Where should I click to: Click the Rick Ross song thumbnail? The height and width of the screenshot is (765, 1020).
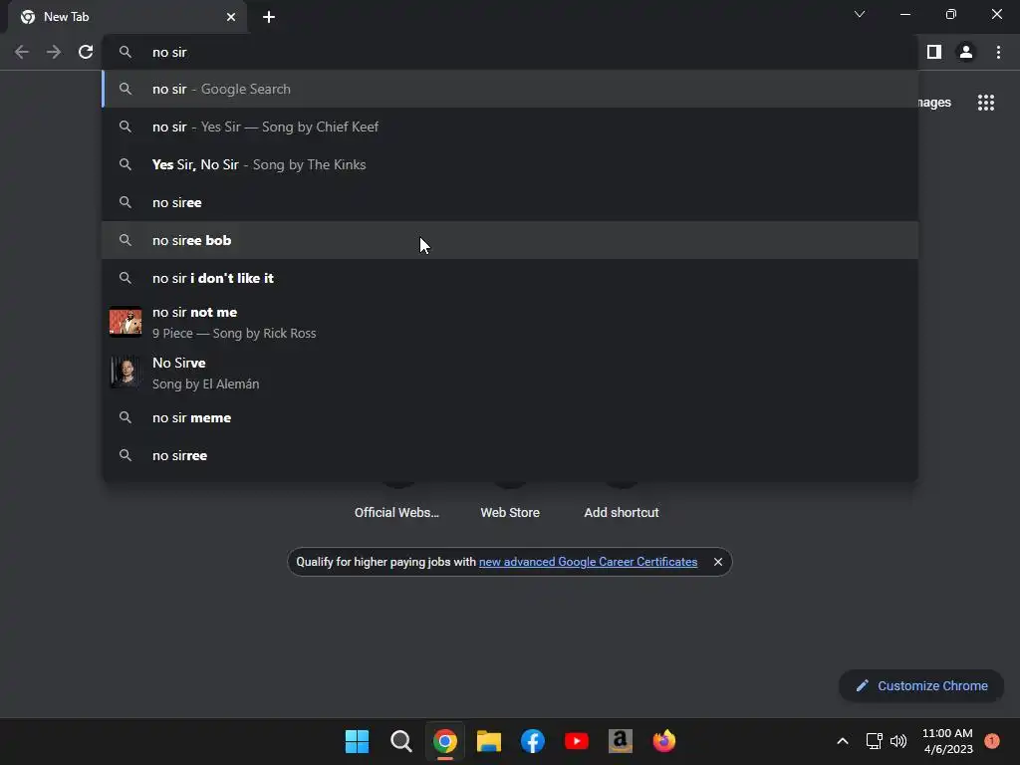click(x=126, y=322)
